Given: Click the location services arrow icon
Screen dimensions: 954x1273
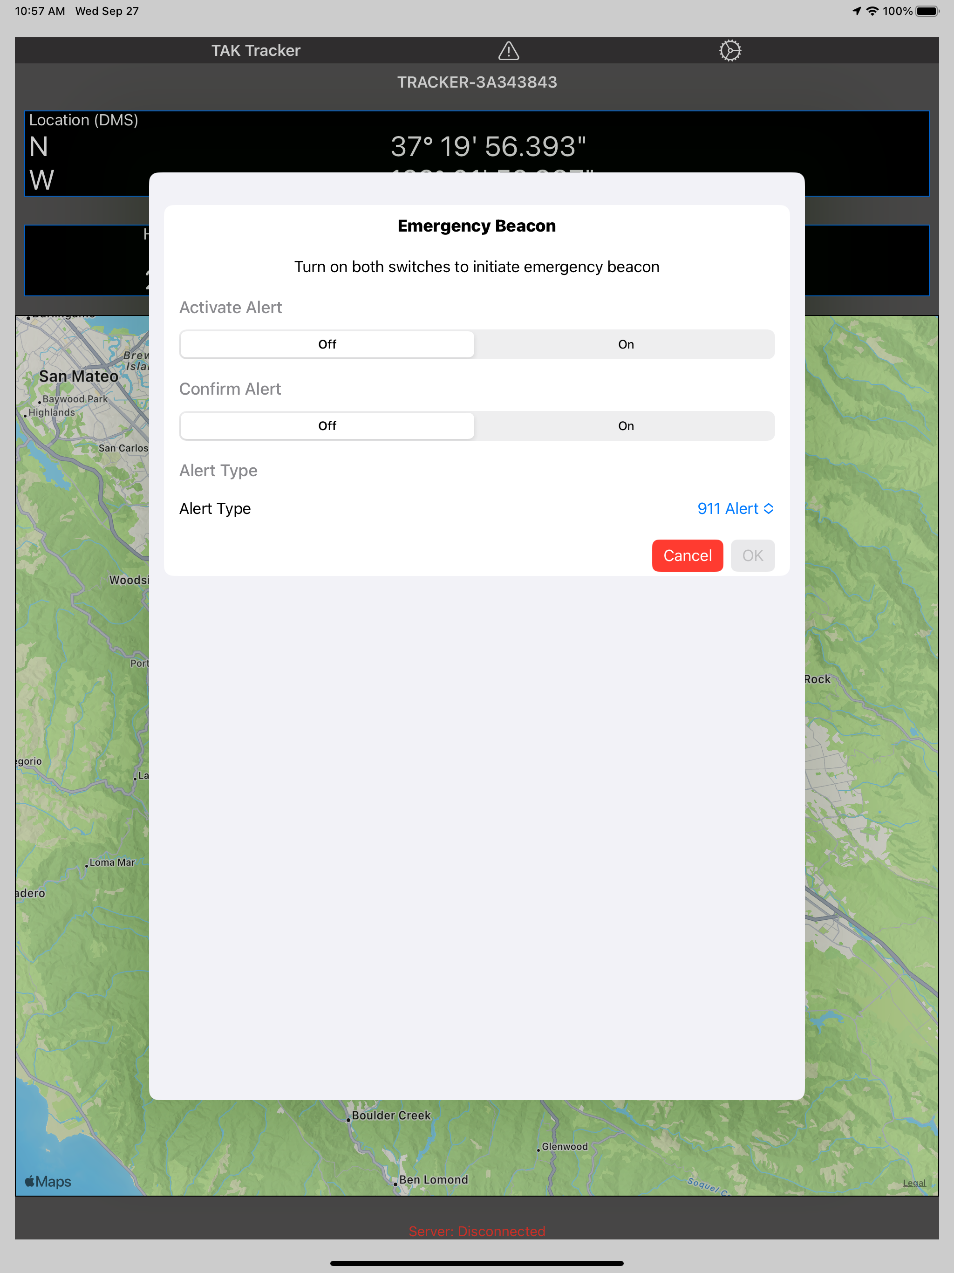Looking at the screenshot, I should (x=857, y=11).
